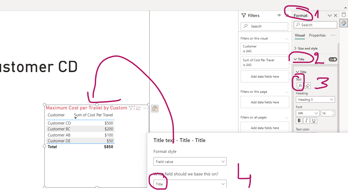Viewport: 348px width, 190px height.
Task: Close the Format pane with the X
Action: (x=336, y=15)
